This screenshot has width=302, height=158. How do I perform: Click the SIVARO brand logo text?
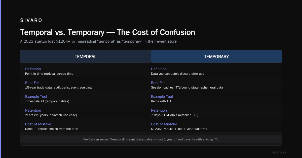point(31,21)
